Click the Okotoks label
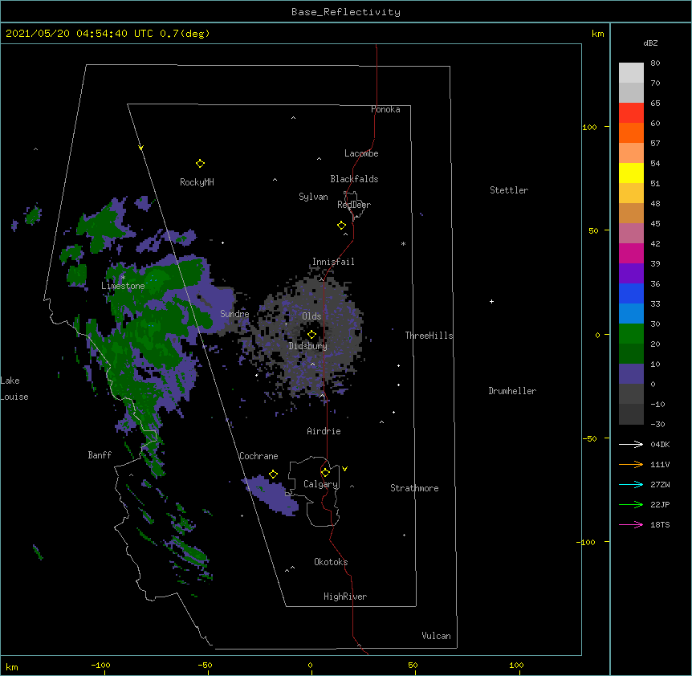This screenshot has height=676, width=692. pos(331,562)
